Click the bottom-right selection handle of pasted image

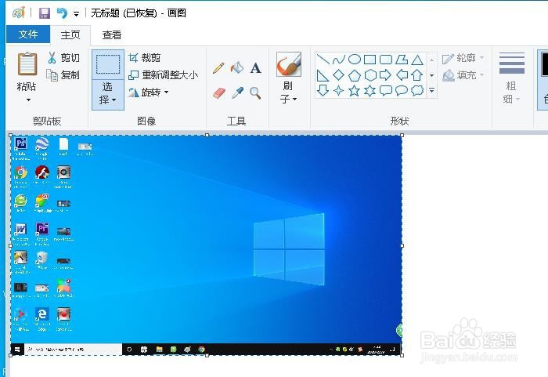[x=402, y=355]
